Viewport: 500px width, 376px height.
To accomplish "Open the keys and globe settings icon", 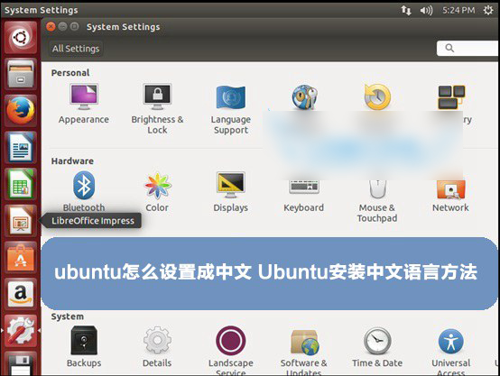I will click(x=304, y=96).
